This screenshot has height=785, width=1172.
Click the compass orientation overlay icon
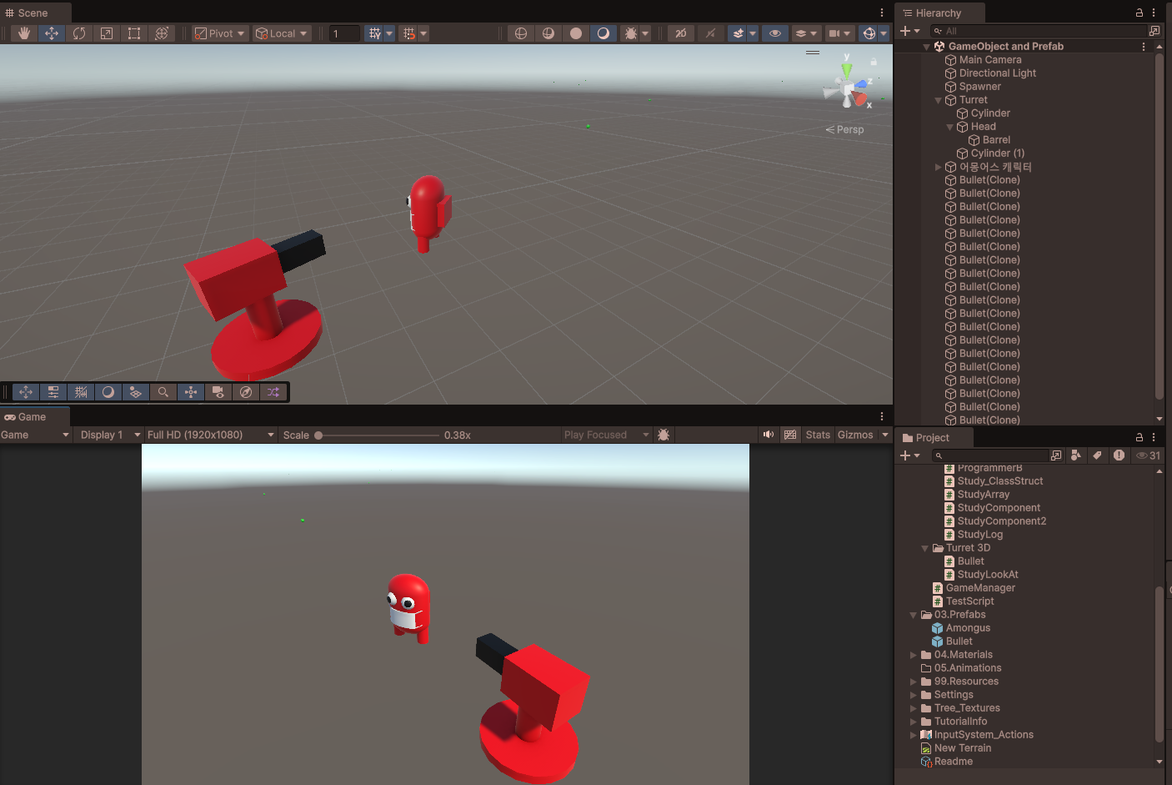246,392
